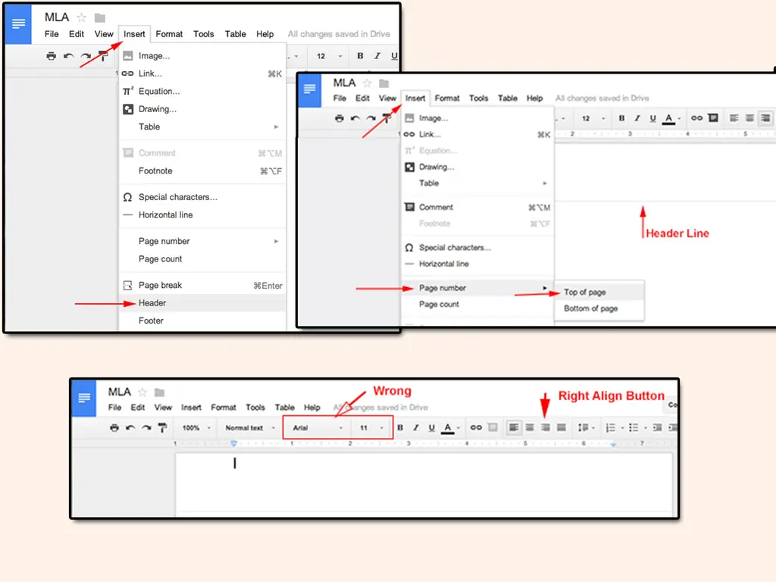Click the paint format icon in bottom toolbar
This screenshot has width=776, height=582.
click(x=161, y=428)
